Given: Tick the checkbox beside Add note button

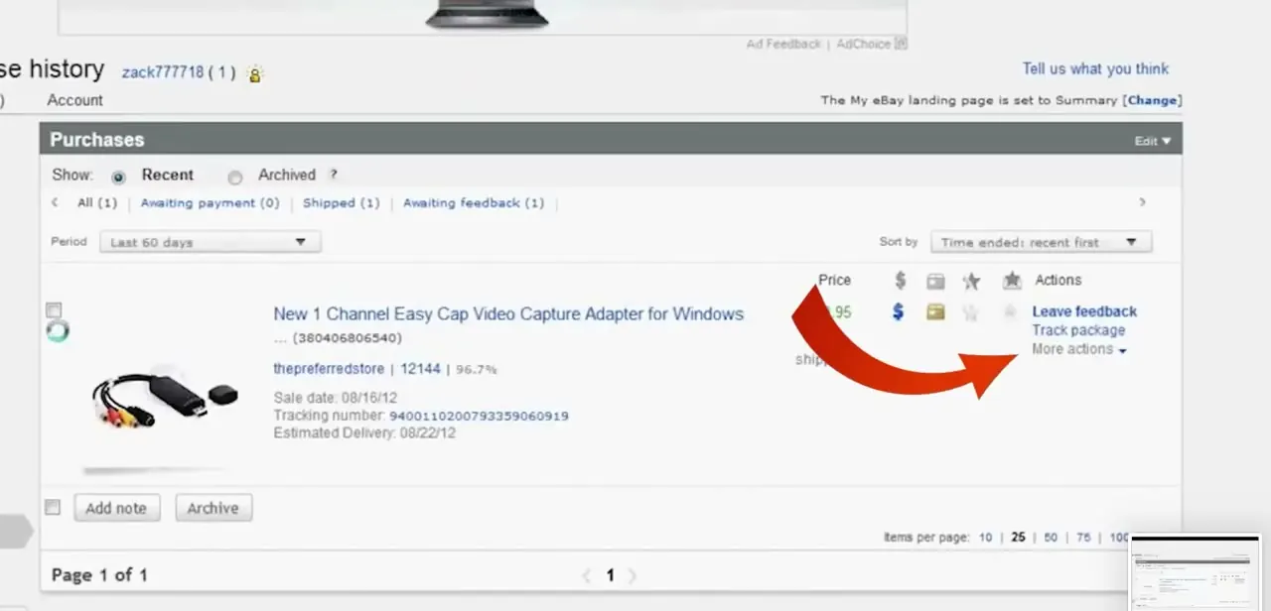Looking at the screenshot, I should pos(53,508).
